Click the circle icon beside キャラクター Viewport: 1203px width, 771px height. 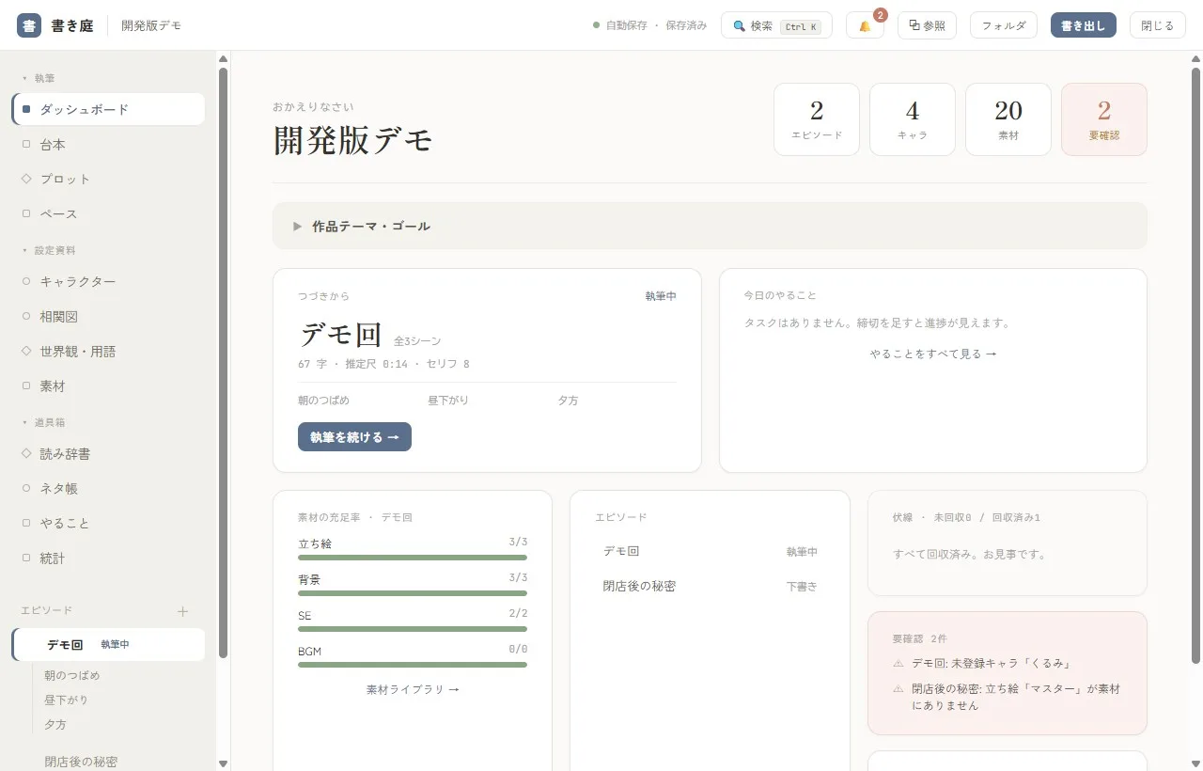click(x=26, y=281)
